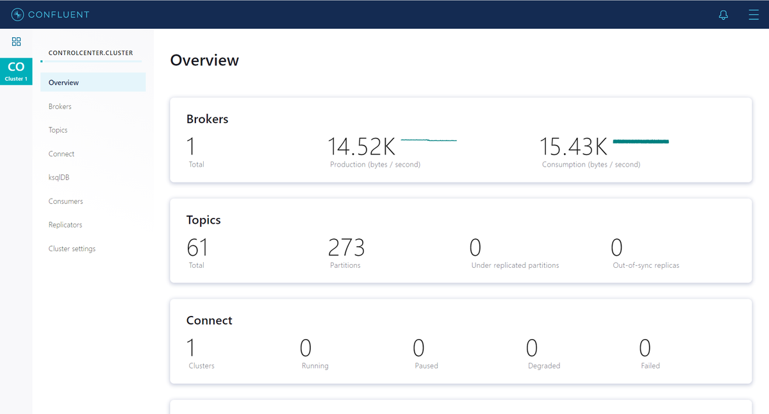Click the Failed connectors label

point(650,366)
